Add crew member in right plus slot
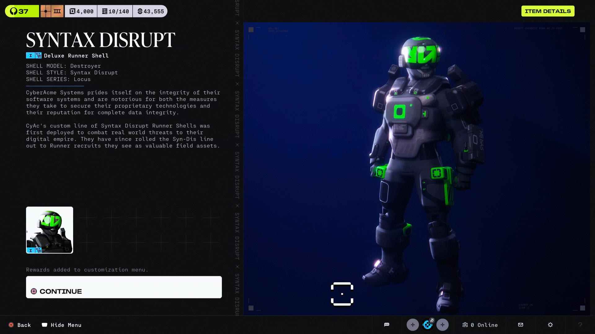595x334 pixels. coord(443,325)
